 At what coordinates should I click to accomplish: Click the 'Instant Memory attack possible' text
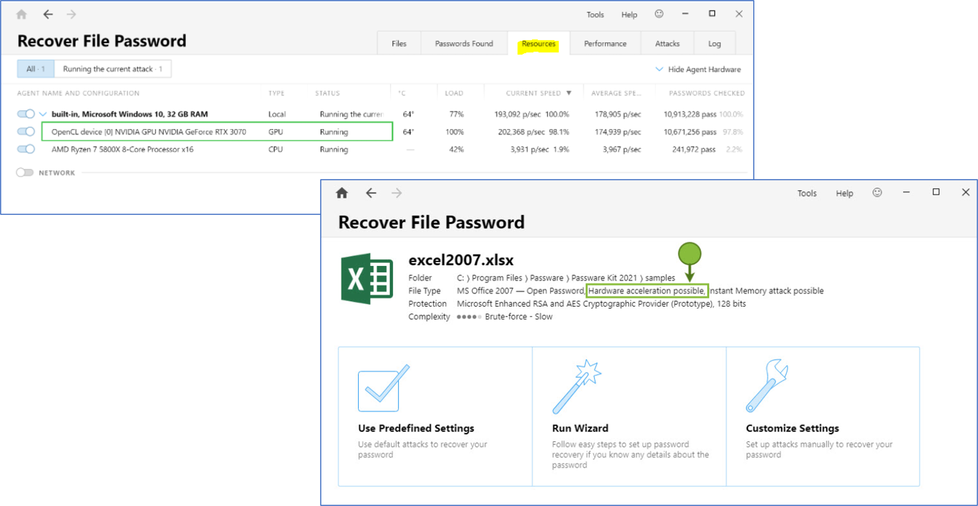pos(767,291)
